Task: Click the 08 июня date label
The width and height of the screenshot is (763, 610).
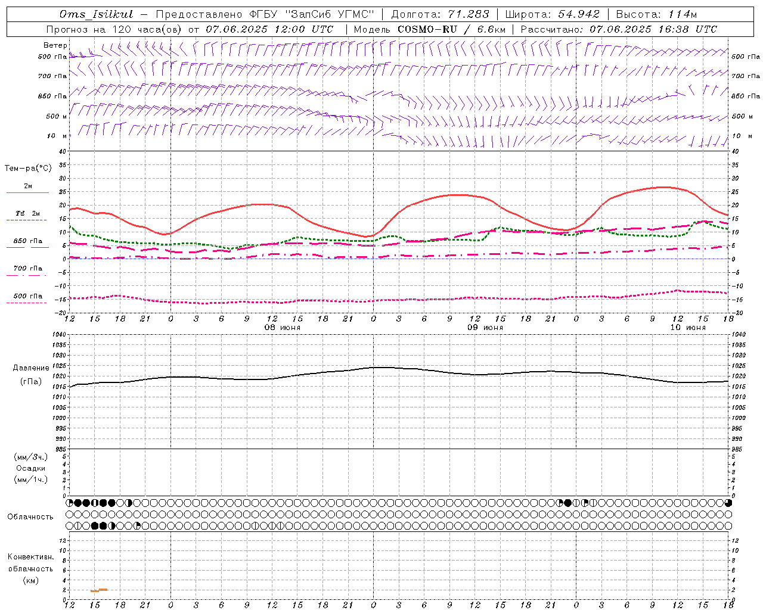Action: (x=283, y=328)
